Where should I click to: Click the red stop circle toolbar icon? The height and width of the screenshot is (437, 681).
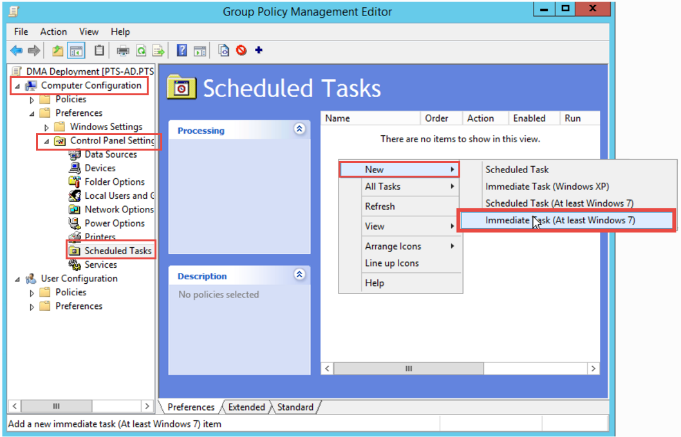tap(241, 50)
